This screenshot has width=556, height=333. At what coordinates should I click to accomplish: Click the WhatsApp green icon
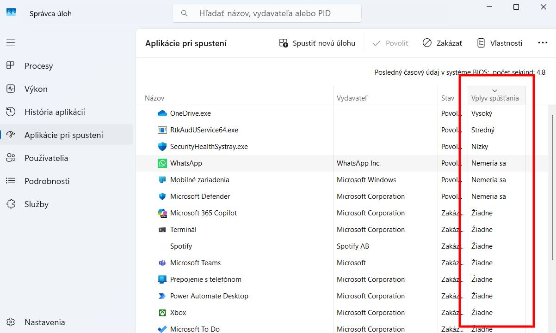162,163
